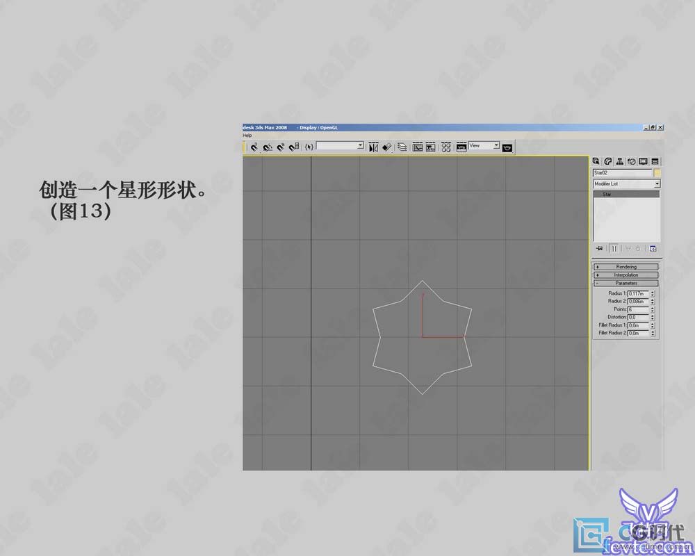
Task: Select the Star entry in modifier stack
Action: (x=626, y=194)
